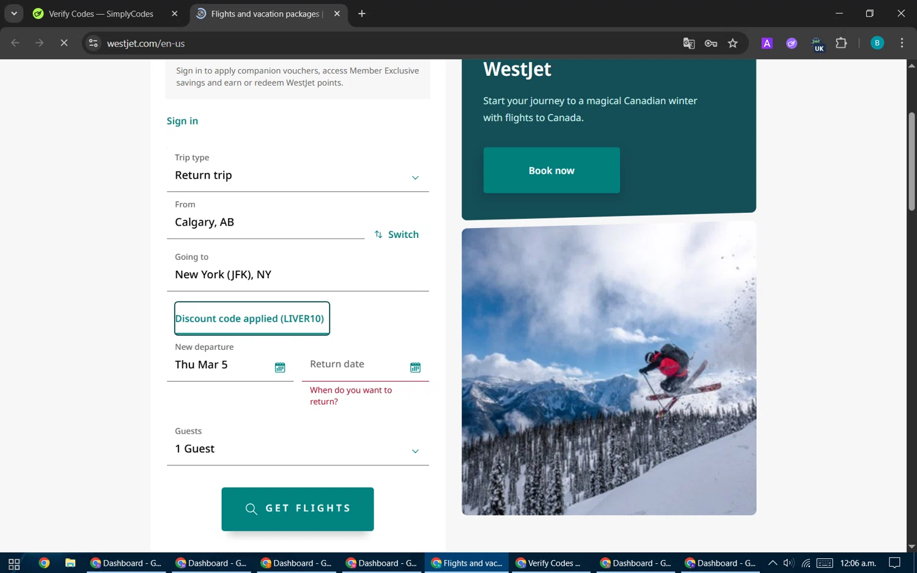Click the Switch origin and destination arrows
The image size is (917, 573).
pyautogui.click(x=397, y=234)
